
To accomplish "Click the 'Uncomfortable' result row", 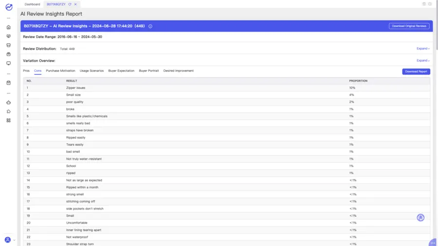I will (226, 223).
